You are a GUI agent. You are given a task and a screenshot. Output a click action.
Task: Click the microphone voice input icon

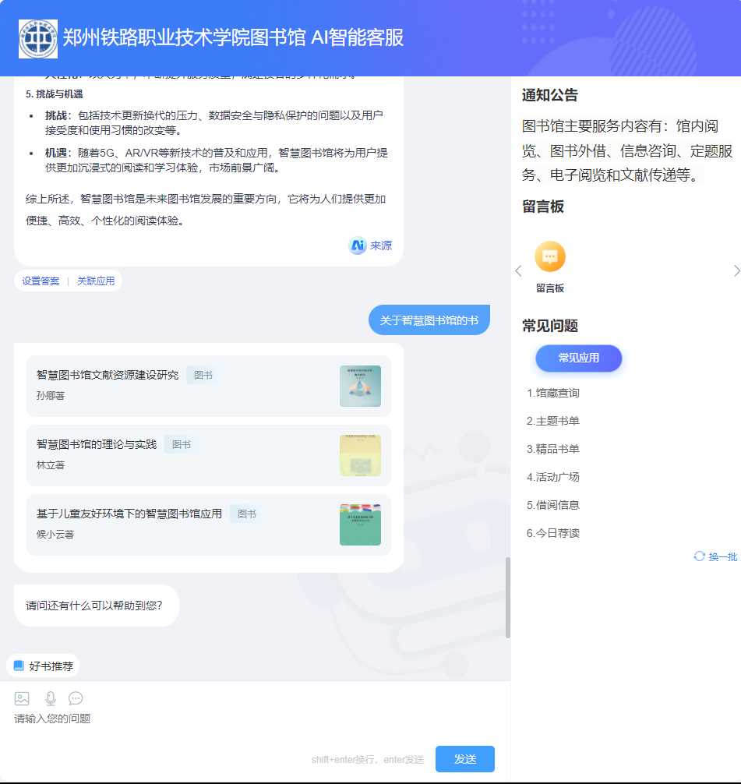tap(51, 698)
